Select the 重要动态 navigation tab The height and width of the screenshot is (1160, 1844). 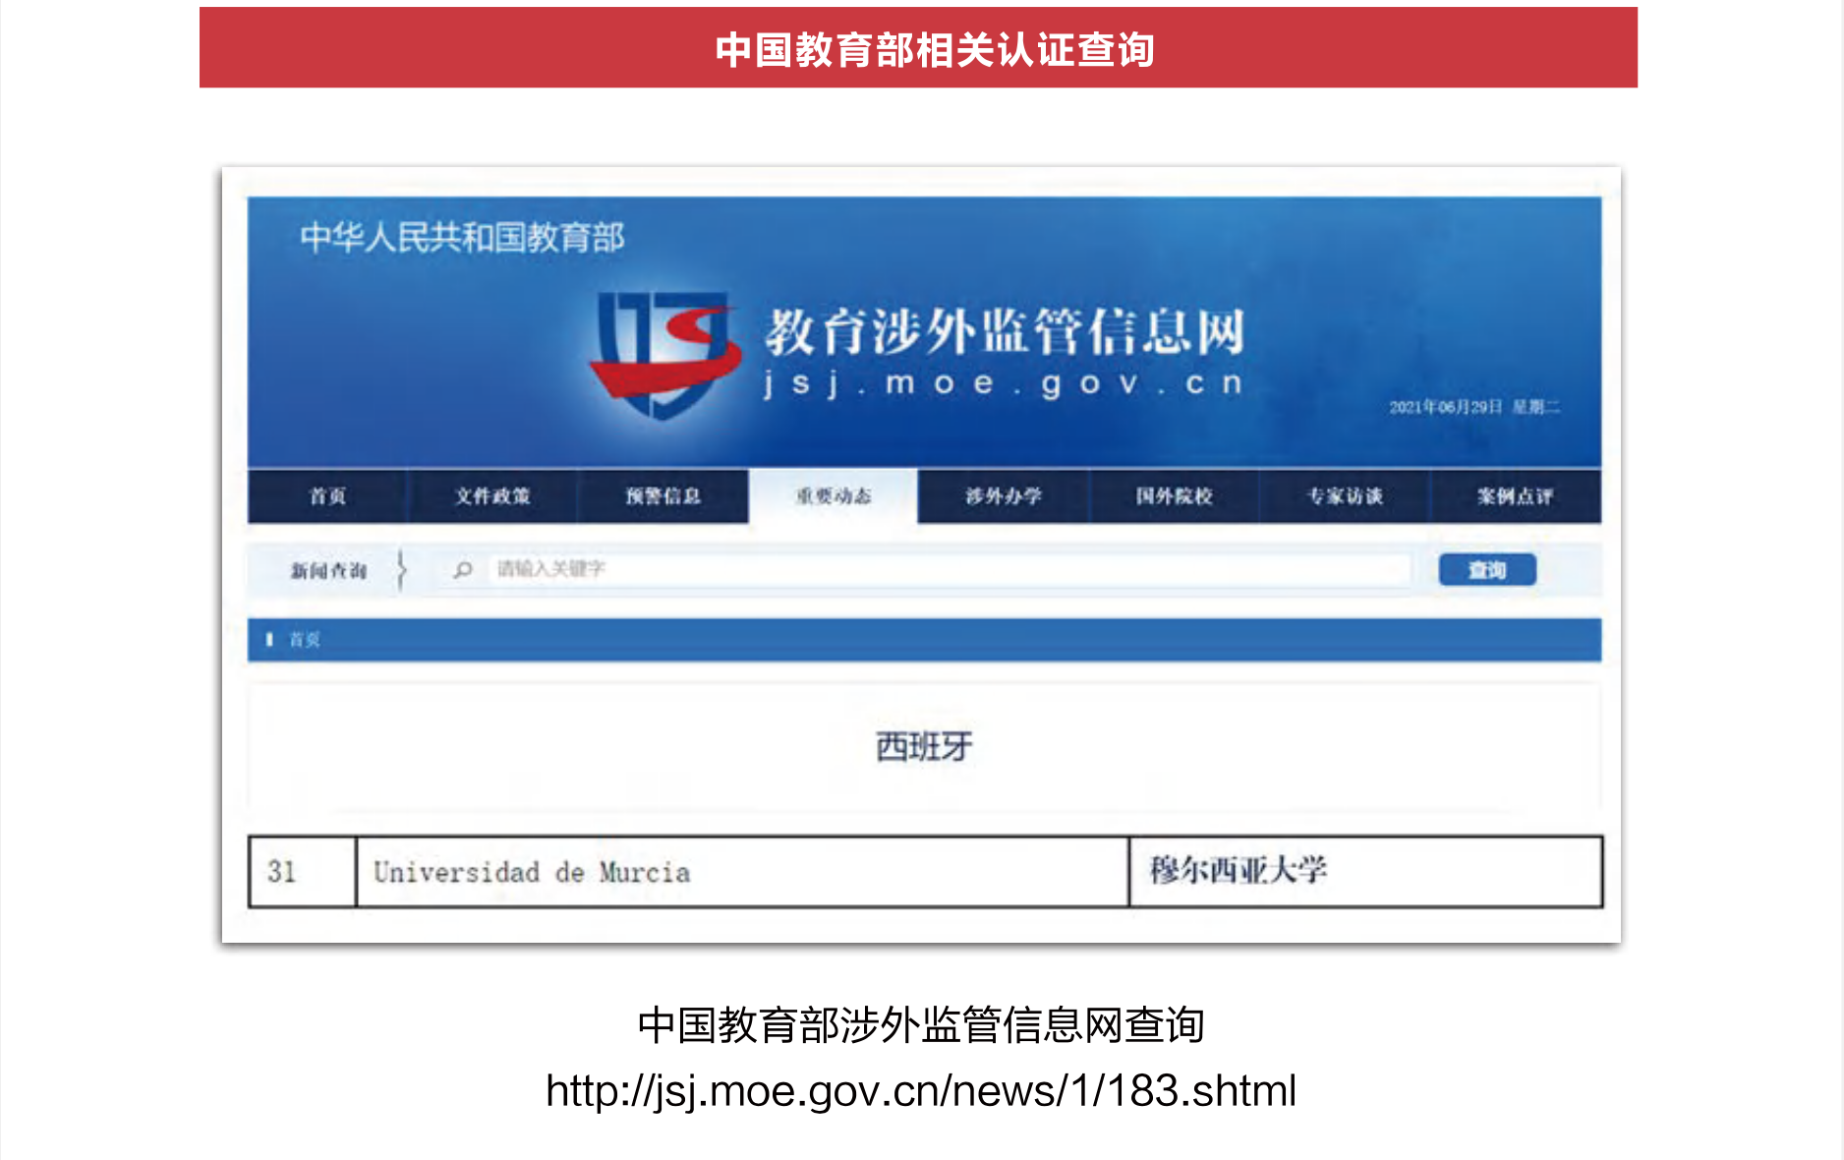pos(834,496)
